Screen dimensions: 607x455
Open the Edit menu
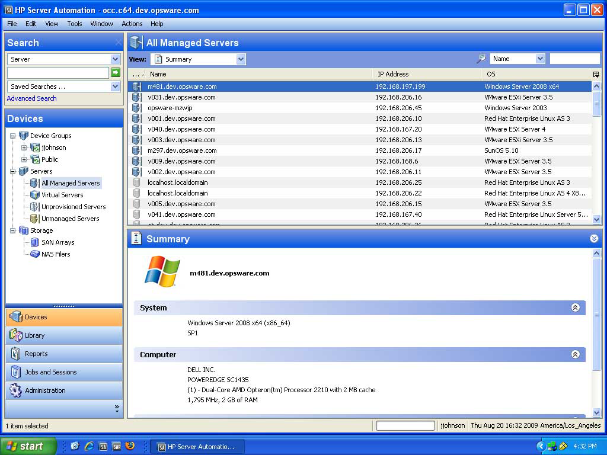pyautogui.click(x=31, y=24)
